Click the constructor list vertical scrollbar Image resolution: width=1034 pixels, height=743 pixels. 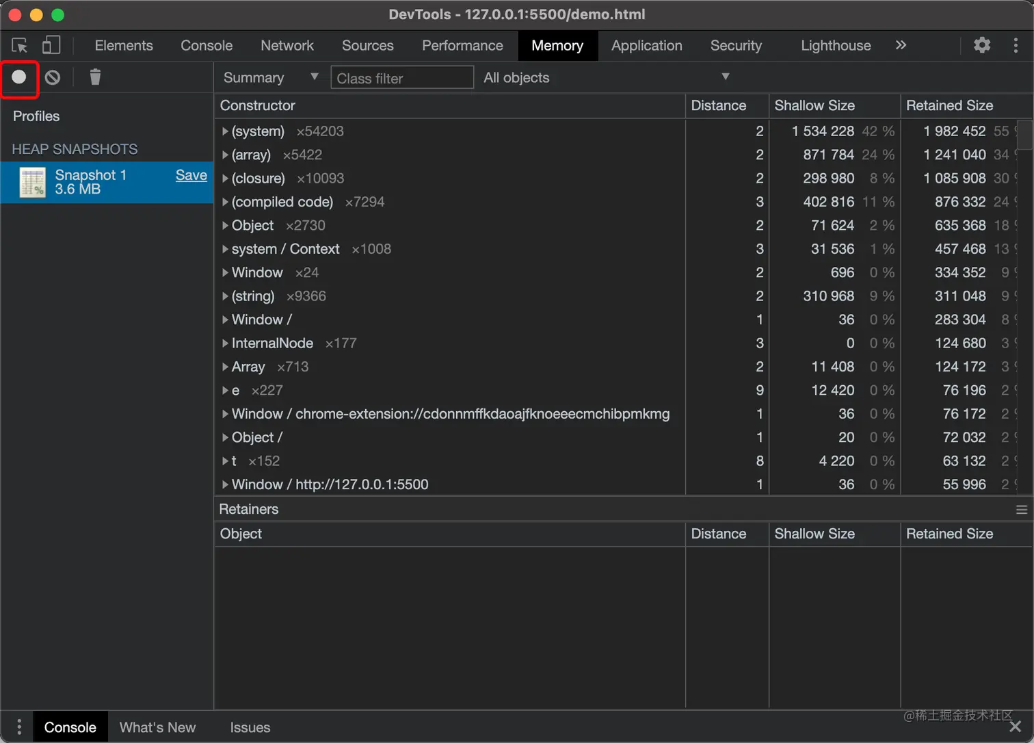(1025, 135)
